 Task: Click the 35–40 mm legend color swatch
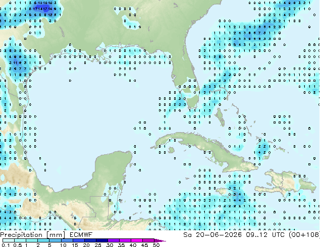click(125, 240)
